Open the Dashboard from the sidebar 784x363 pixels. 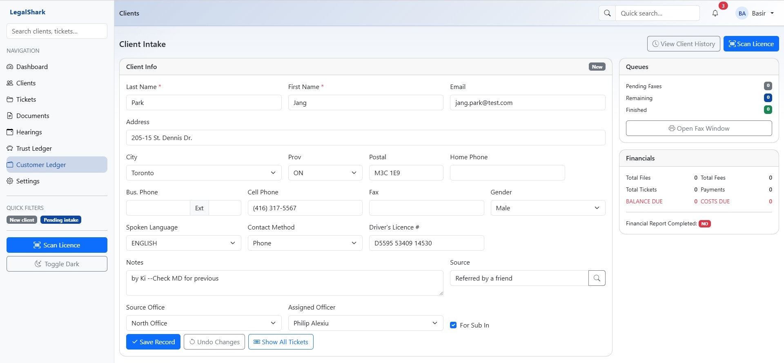point(32,67)
